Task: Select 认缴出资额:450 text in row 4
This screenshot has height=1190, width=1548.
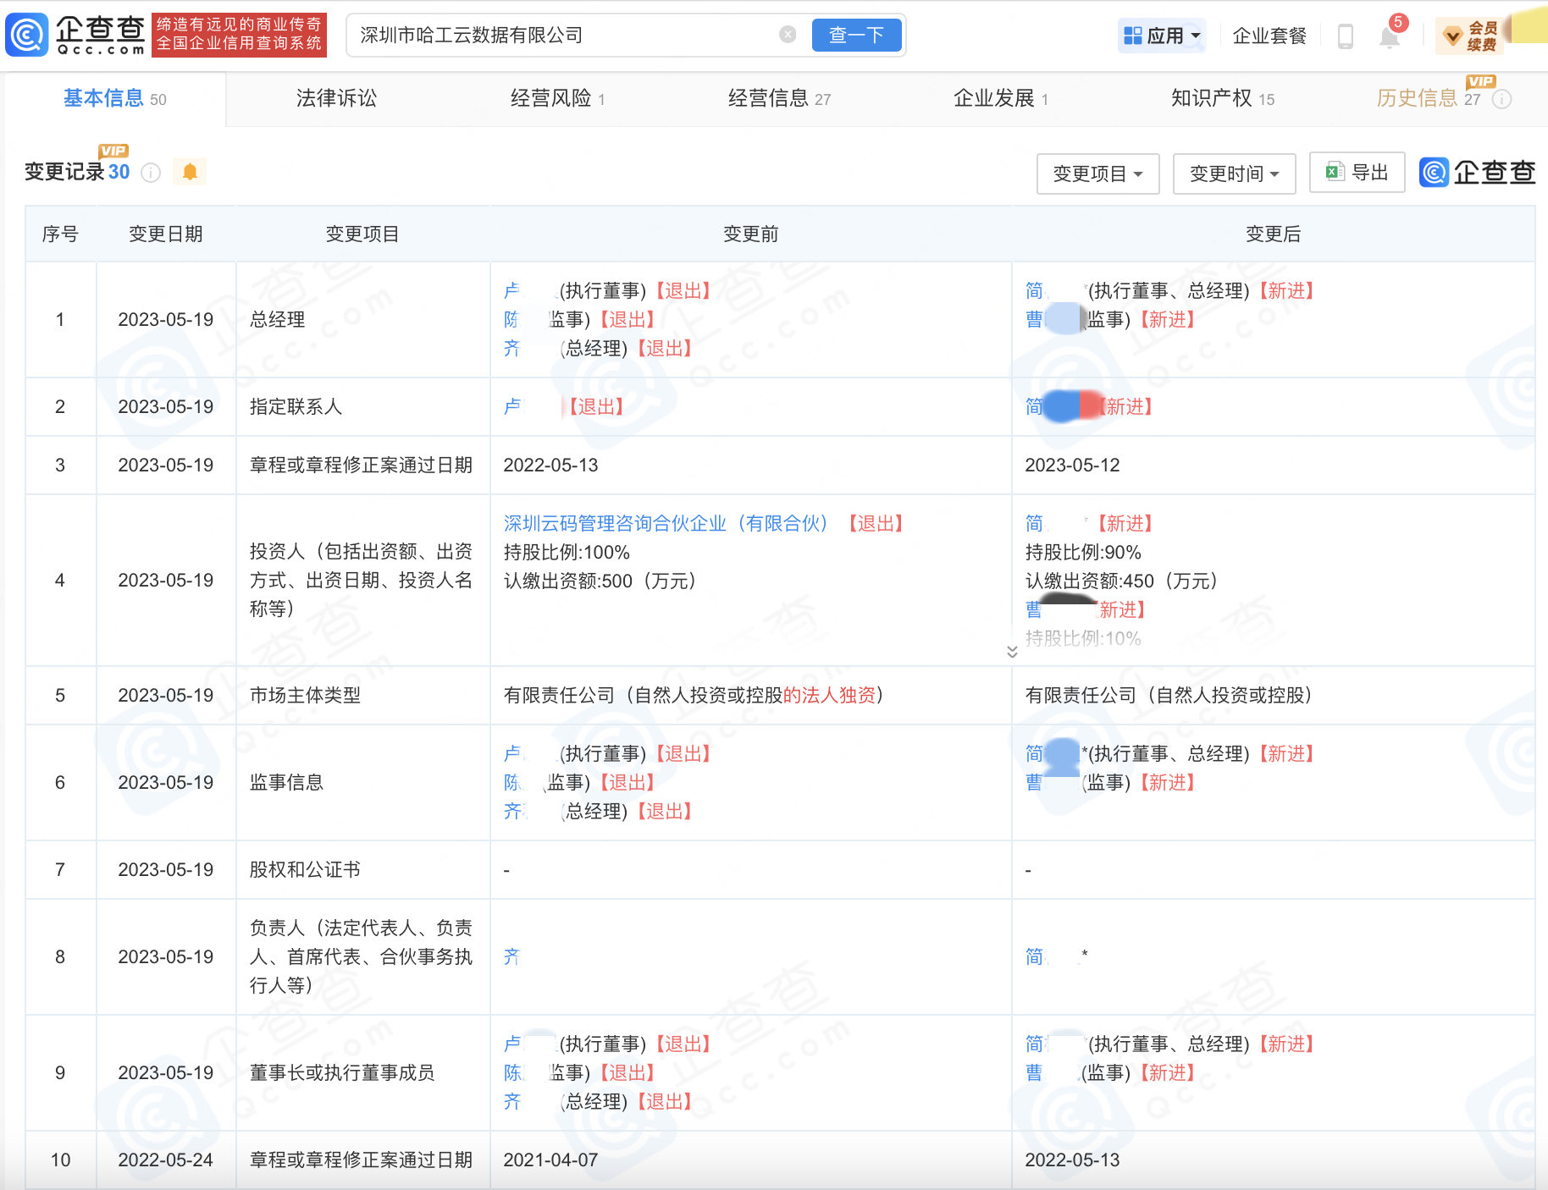Action: 1121,581
